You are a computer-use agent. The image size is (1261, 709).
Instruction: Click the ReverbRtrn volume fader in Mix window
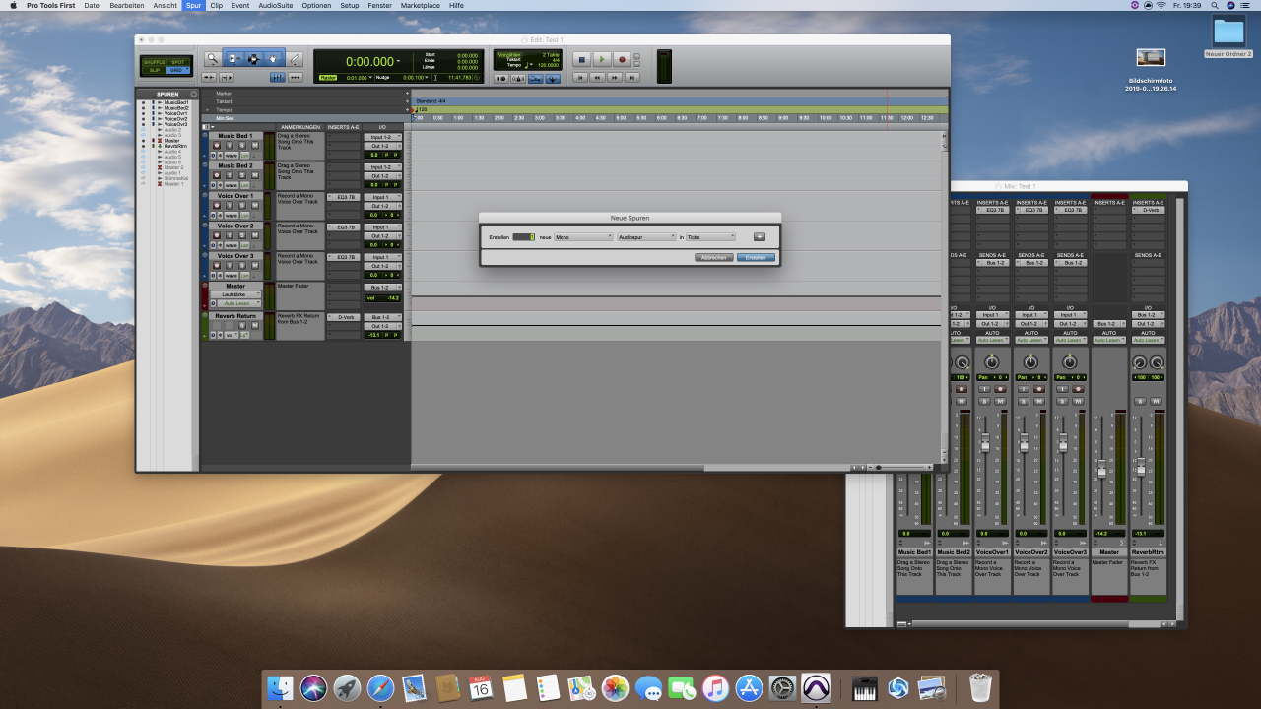tap(1141, 466)
